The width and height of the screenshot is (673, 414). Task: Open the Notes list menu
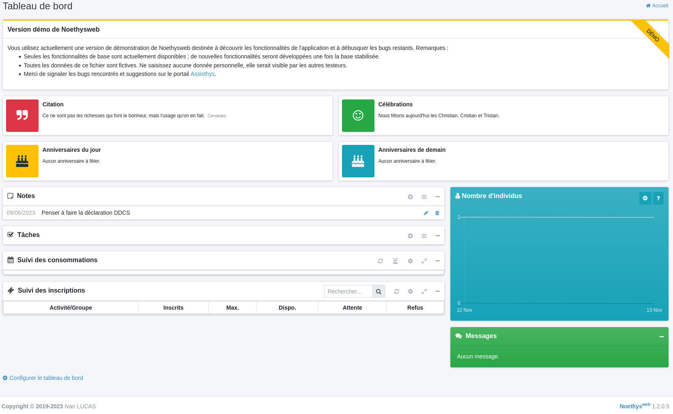[x=424, y=197]
